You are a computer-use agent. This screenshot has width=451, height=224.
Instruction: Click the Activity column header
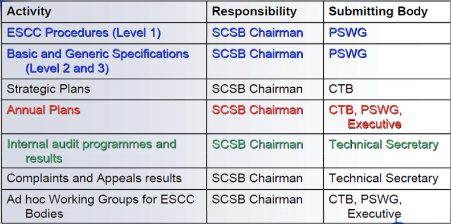click(104, 11)
